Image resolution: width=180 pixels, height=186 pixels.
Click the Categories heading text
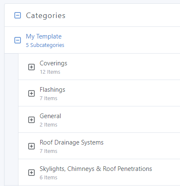point(46,15)
